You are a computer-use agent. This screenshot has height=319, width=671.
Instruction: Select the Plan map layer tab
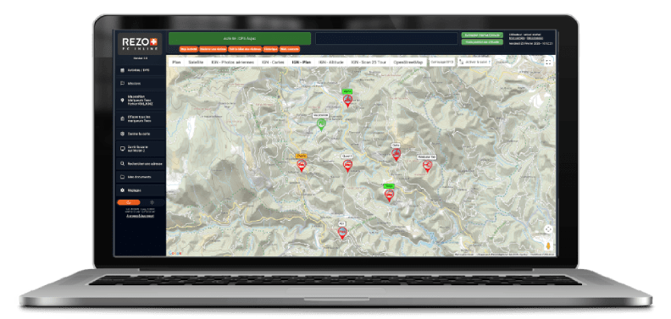[x=176, y=63]
